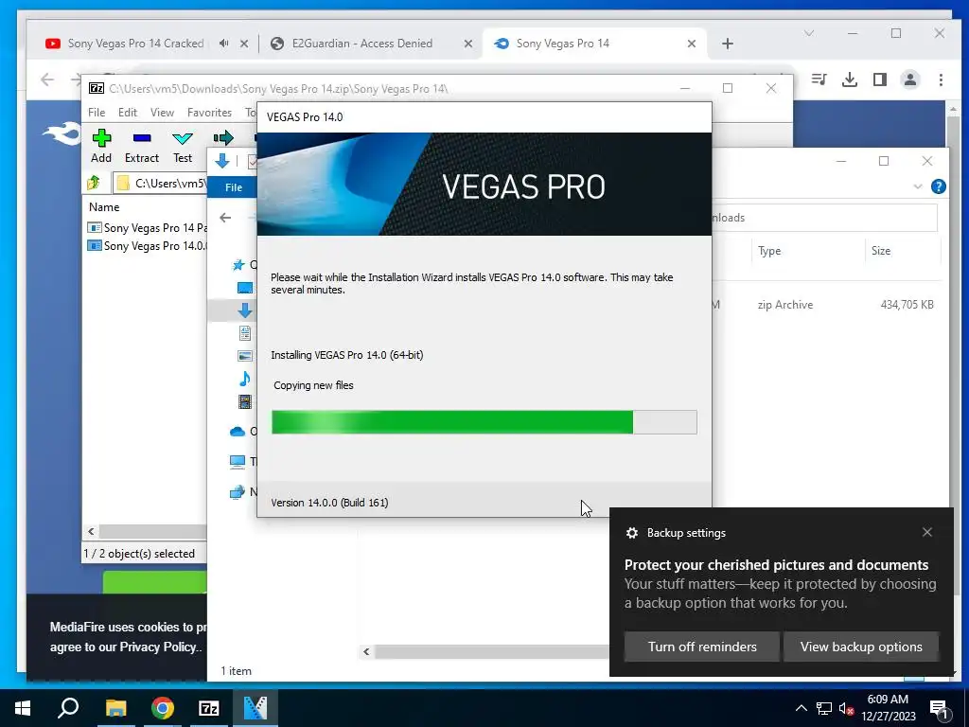Toggle volume icon in system tray

tap(846, 709)
